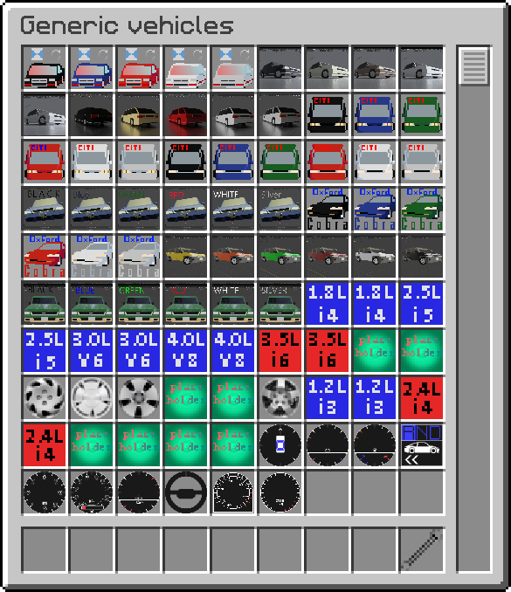511x592 pixels.
Task: Select the red van in first row
Action: 139,68
